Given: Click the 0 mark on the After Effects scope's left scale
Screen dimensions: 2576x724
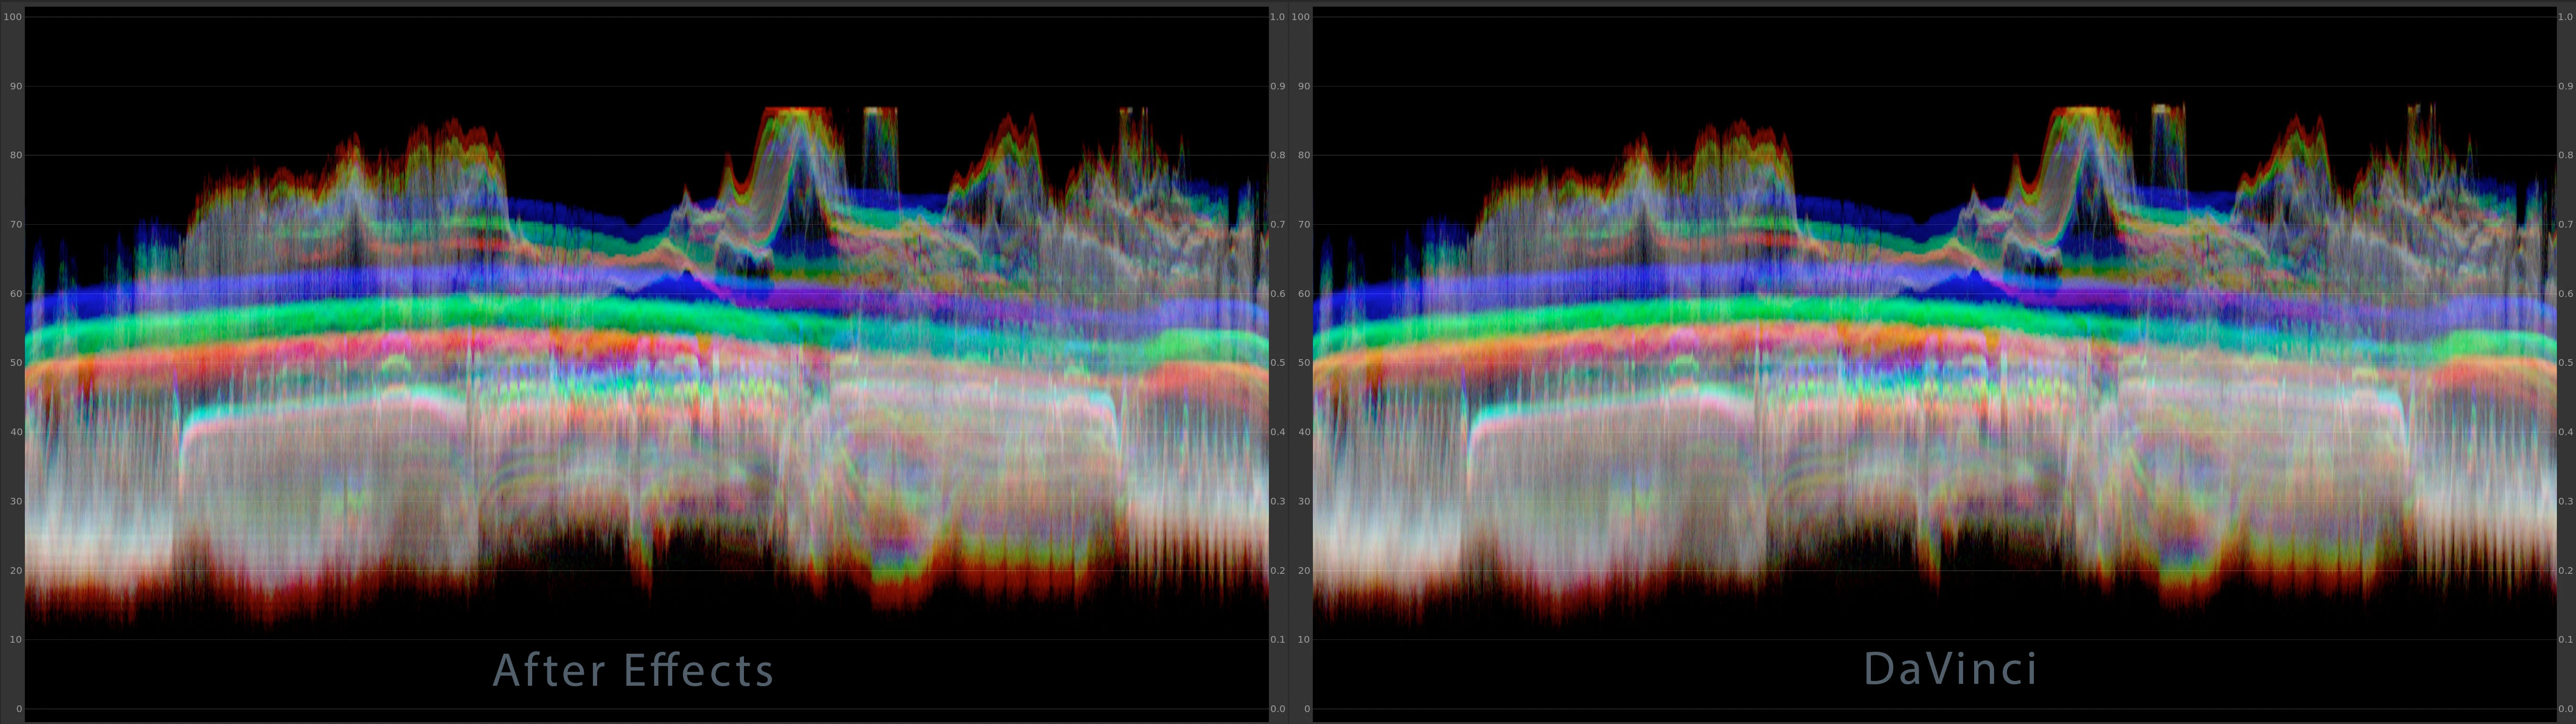Looking at the screenshot, I should (18, 709).
